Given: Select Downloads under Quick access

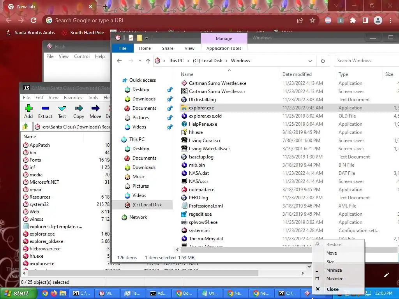Looking at the screenshot, I should (x=144, y=99).
